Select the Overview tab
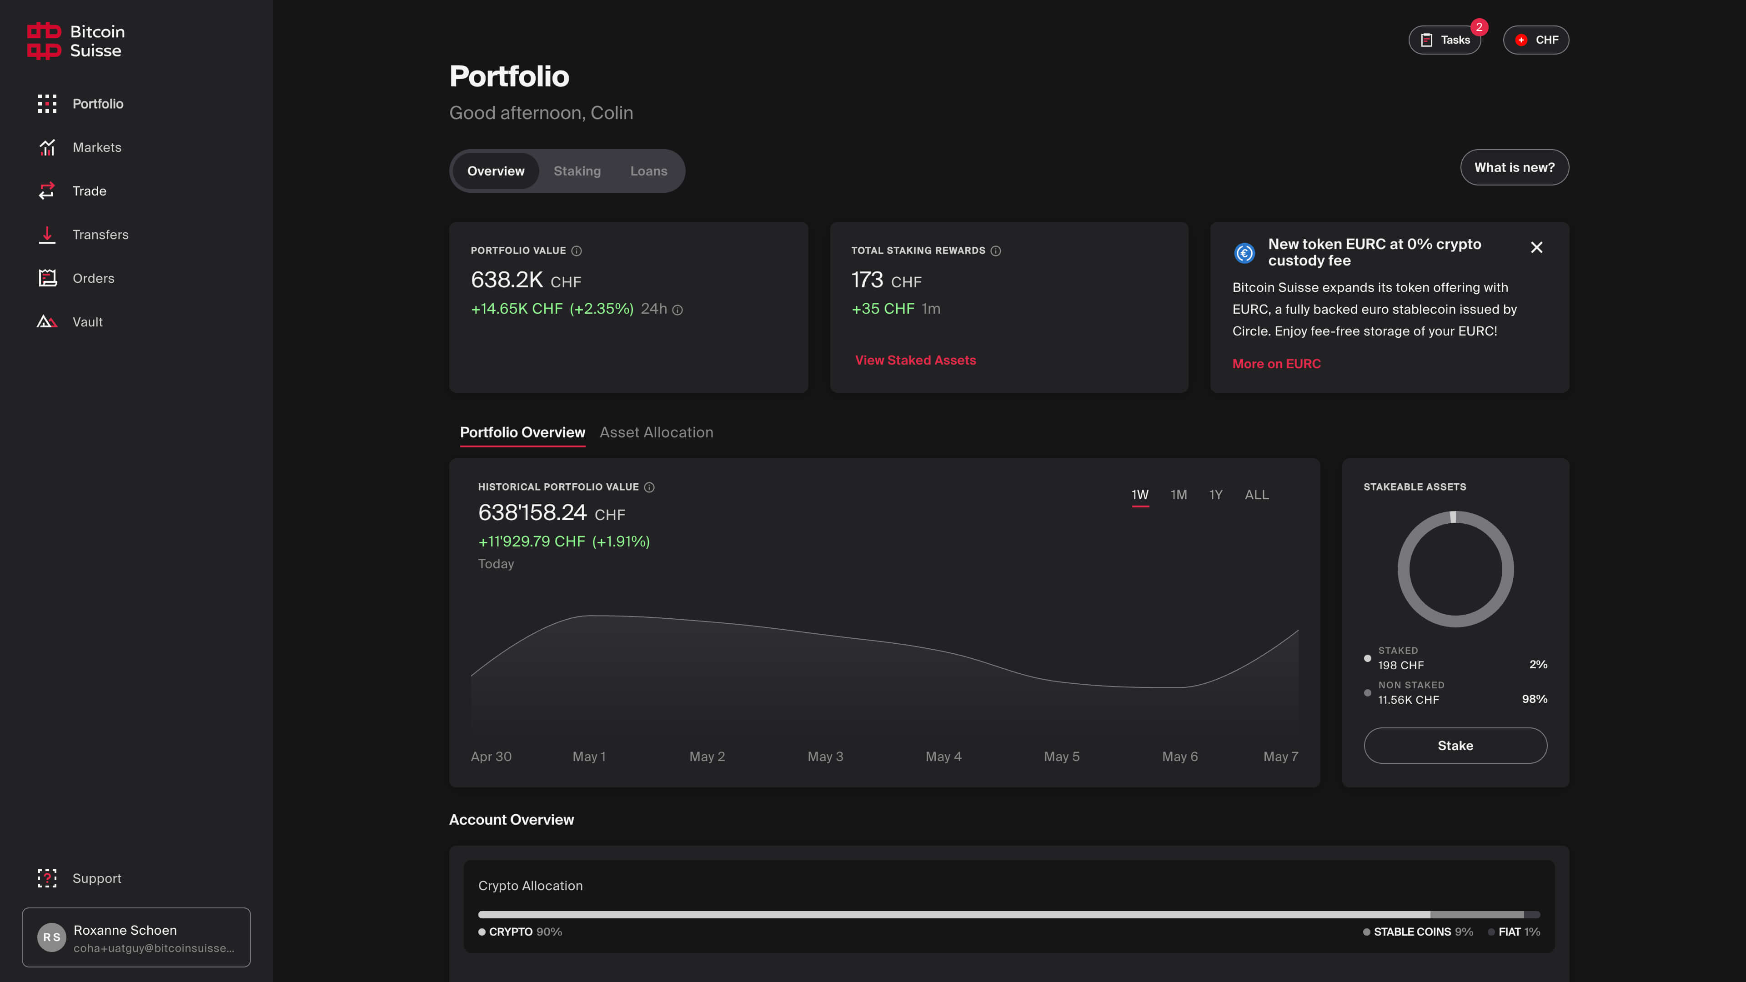The image size is (1746, 982). coord(496,171)
